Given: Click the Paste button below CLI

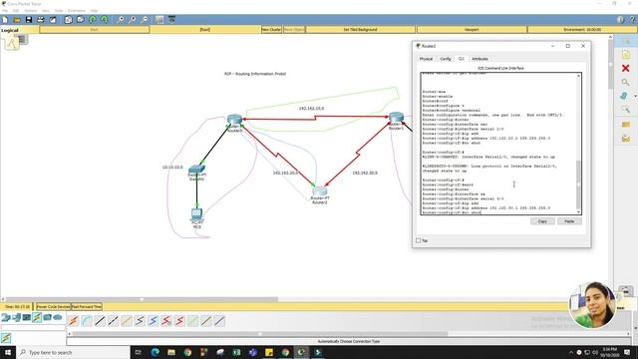Looking at the screenshot, I should (x=569, y=221).
